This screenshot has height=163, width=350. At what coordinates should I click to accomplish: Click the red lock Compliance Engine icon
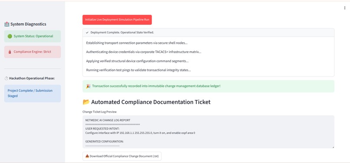[x=10, y=52]
